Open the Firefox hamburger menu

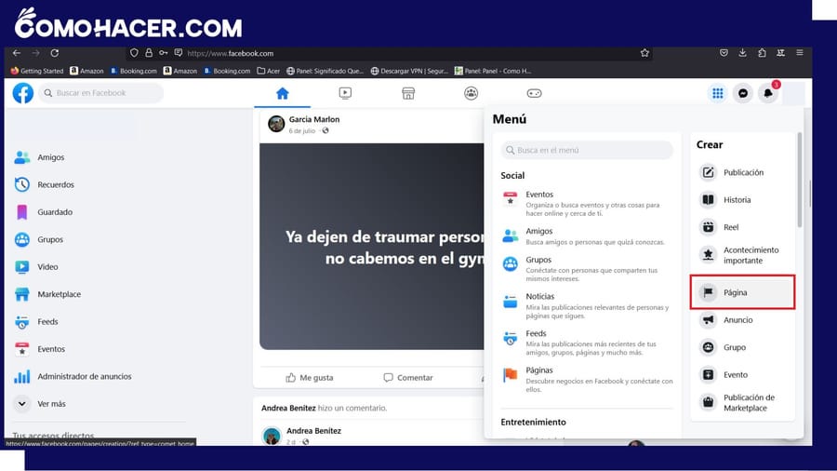799,52
